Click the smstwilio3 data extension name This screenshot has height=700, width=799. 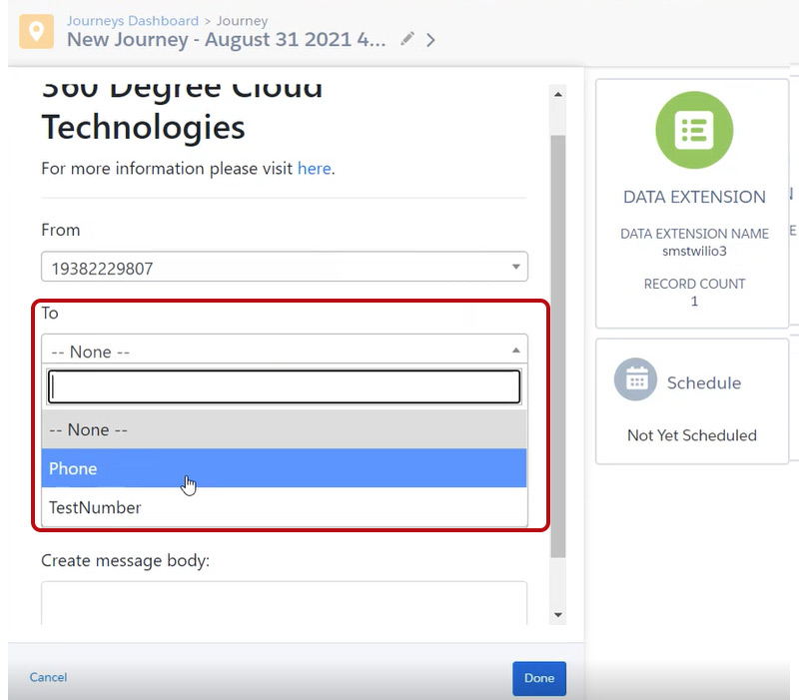click(x=694, y=251)
